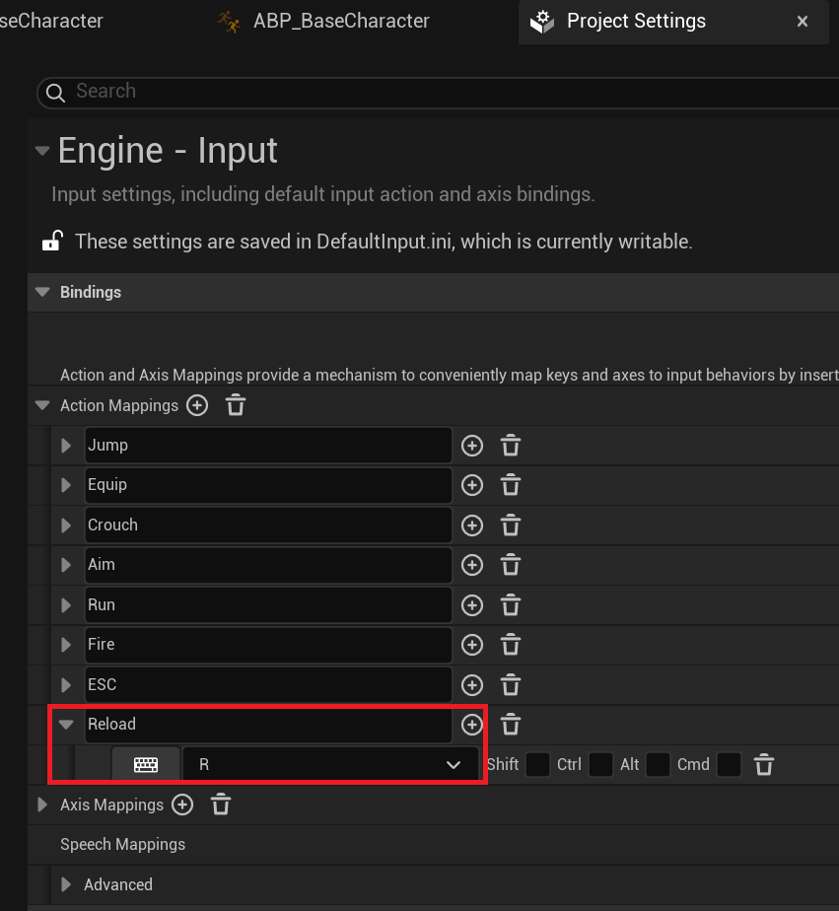Image resolution: width=839 pixels, height=911 pixels.
Task: Expand the Equip action mapping
Action: [66, 485]
